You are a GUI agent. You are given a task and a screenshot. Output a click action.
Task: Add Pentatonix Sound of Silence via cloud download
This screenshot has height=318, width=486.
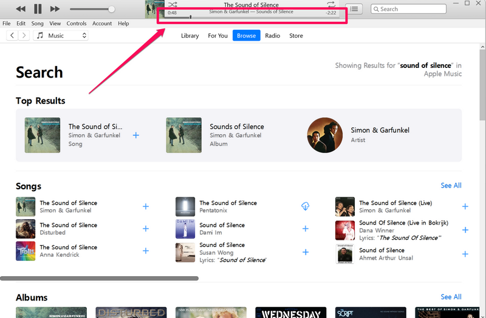pos(305,207)
